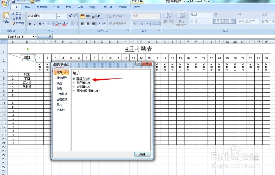The height and width of the screenshot is (175, 275).
Task: Click the Increase Font Size icon
Action: coord(70,16)
